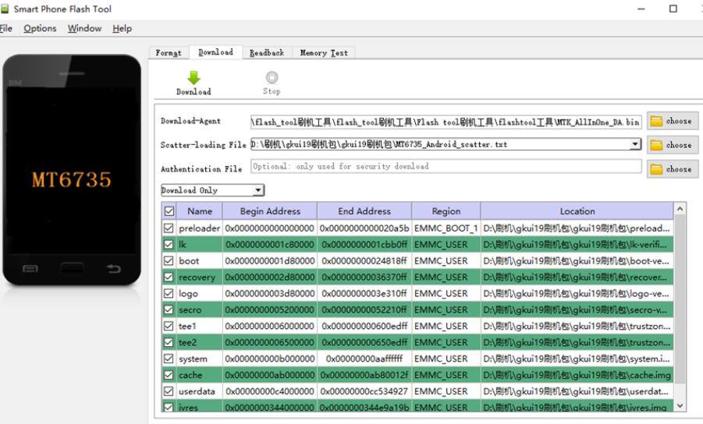Click the Download-Agent path field
This screenshot has width=703, height=424.
(x=446, y=122)
